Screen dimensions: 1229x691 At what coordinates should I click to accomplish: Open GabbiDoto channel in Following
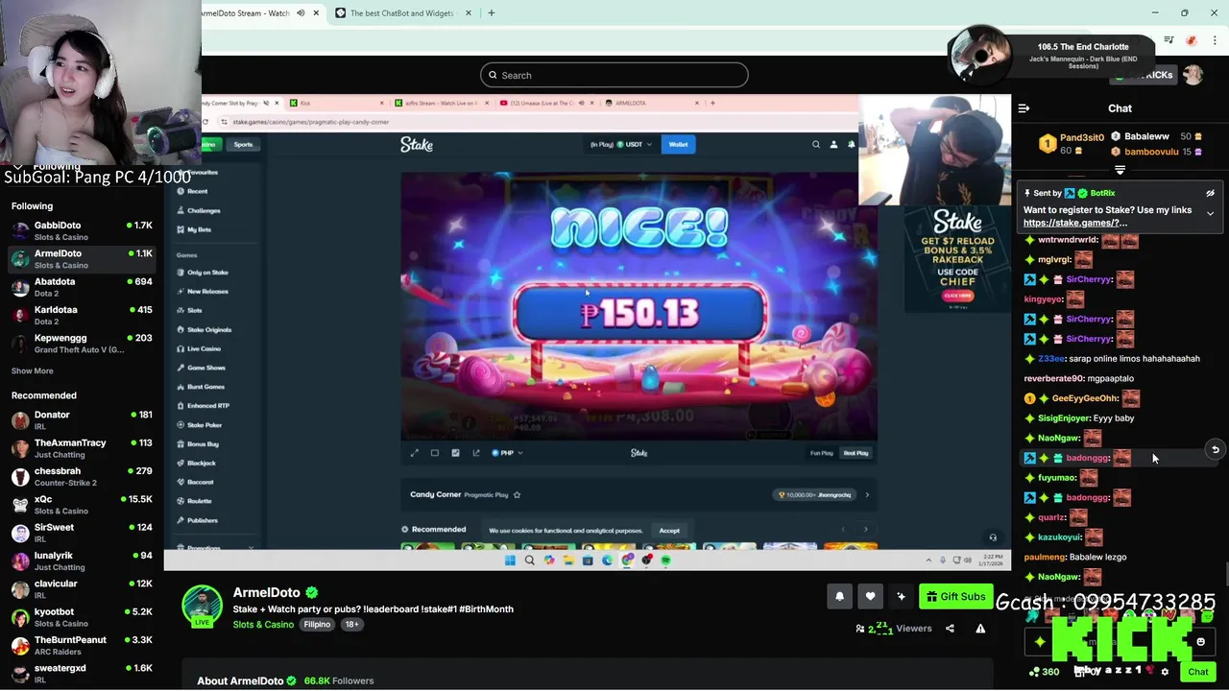(x=82, y=230)
